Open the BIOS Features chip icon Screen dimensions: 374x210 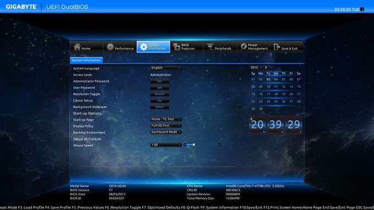click(x=177, y=47)
